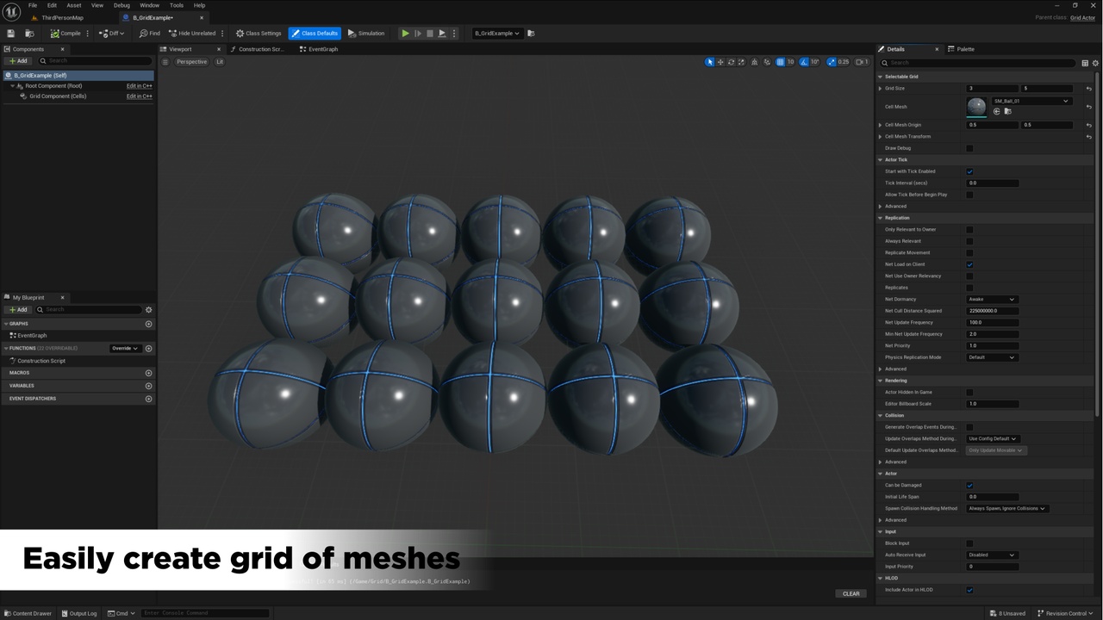Toggle scale snapping icon in viewport
Screen dimensions: 1103x620
pos(832,62)
